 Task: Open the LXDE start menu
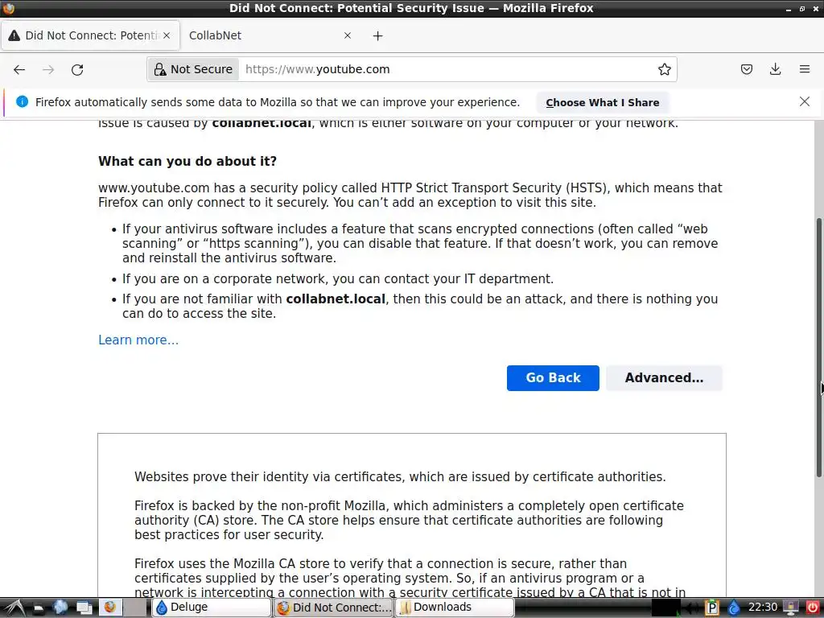tap(14, 608)
